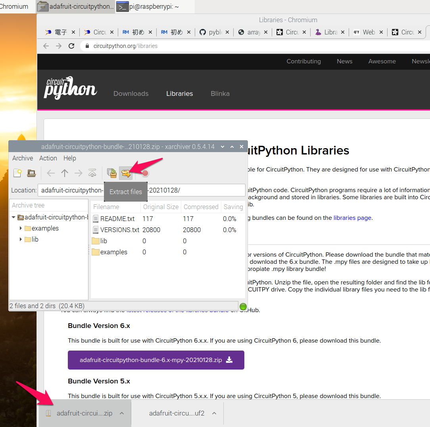Screen dimensions: 430x427
Task: Follow the libraries page link
Action: [352, 217]
